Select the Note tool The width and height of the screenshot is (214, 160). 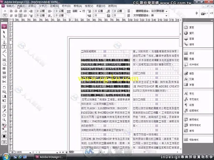point(4,107)
